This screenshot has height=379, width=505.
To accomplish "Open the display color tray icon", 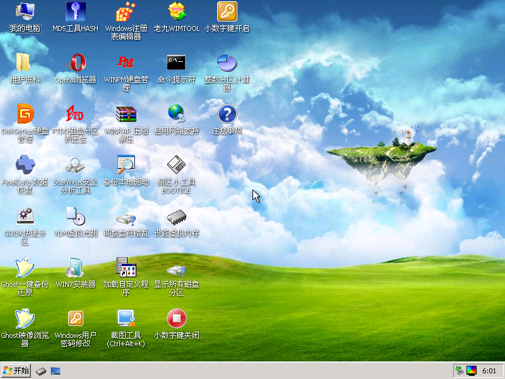I will pyautogui.click(x=471, y=371).
